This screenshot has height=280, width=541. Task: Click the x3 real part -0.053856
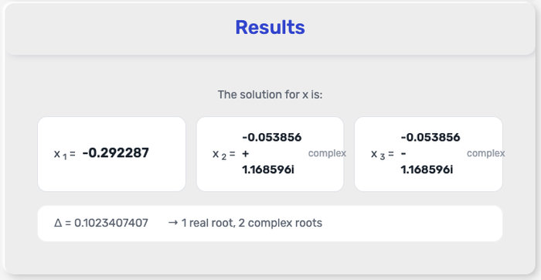[x=430, y=138]
